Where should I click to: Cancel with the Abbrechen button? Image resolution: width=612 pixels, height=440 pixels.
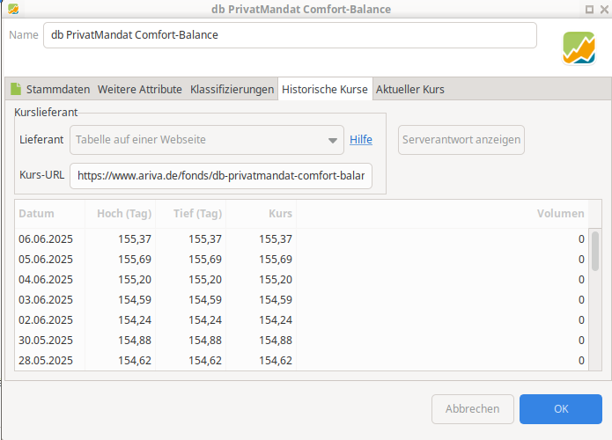tap(472, 409)
